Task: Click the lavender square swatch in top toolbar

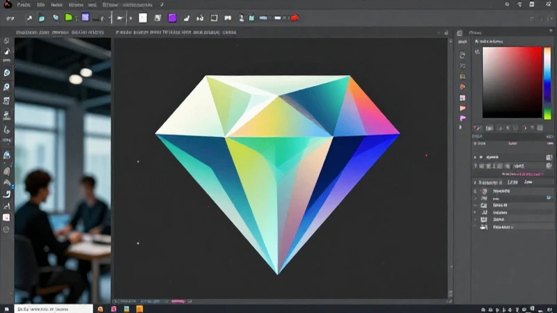Action: 85,17
